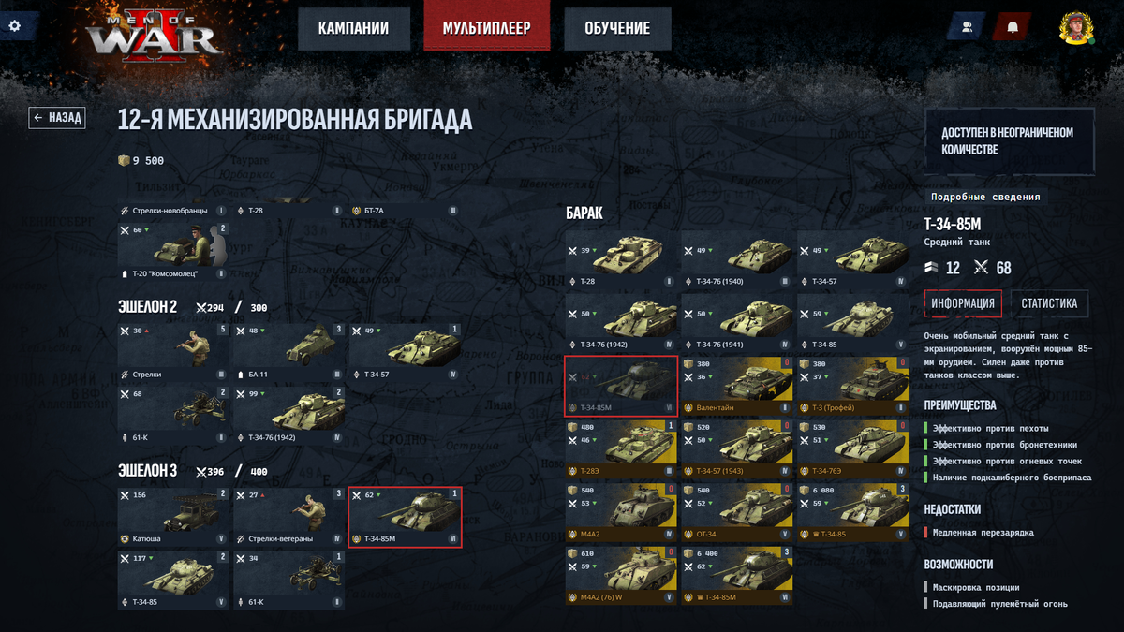Select the Валентайн tank in barracks

click(736, 385)
